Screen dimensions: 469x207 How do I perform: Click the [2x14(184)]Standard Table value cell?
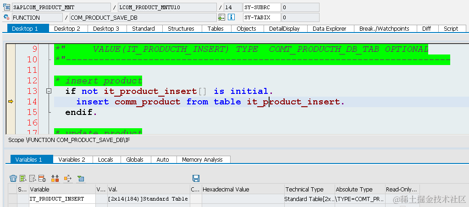[x=149, y=199]
